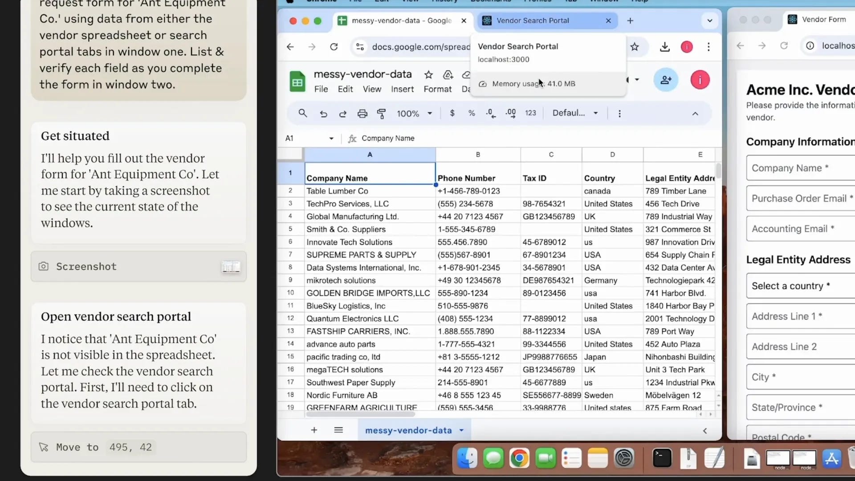The width and height of the screenshot is (855, 481).
Task: Click the Redo icon
Action: (343, 113)
